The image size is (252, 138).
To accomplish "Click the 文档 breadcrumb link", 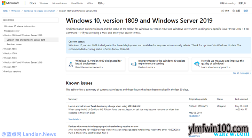I will pos(5,11).
